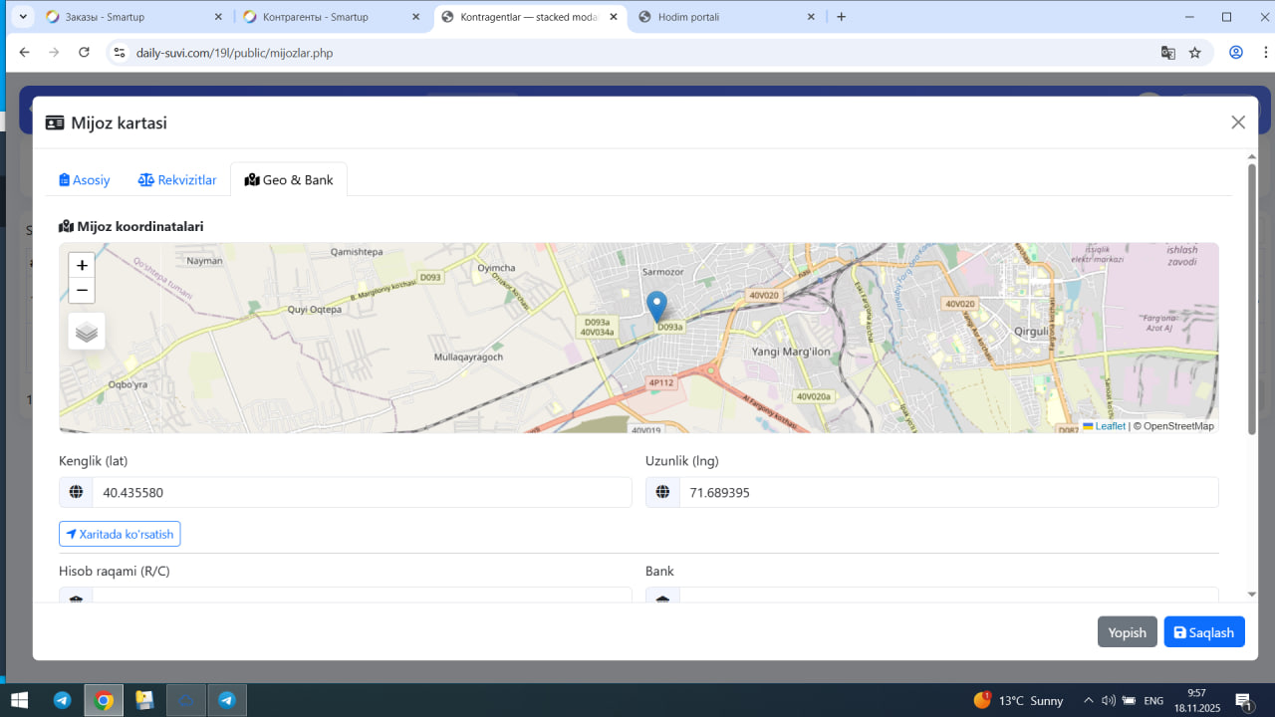
Task: Open the Leaflet attribution link
Action: click(1110, 426)
